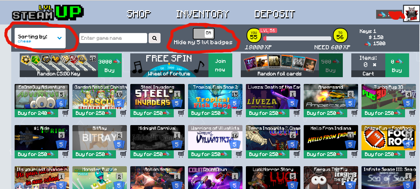Open the Sorting by dropdown

40,38
